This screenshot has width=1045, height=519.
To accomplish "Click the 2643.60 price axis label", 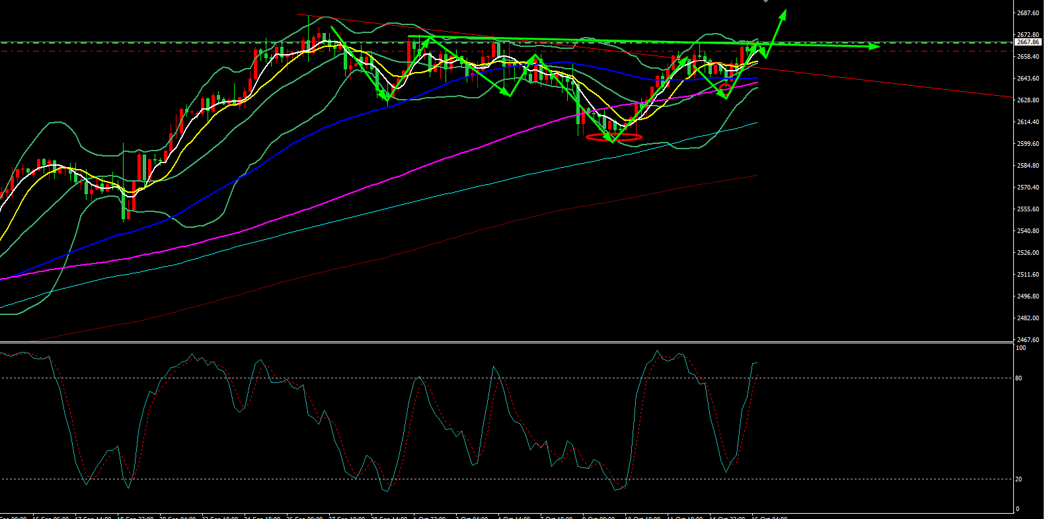I will [x=1027, y=79].
